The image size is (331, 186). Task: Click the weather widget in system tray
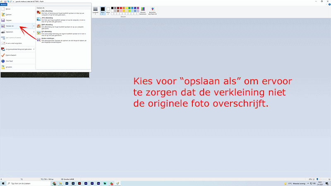[x=295, y=184]
